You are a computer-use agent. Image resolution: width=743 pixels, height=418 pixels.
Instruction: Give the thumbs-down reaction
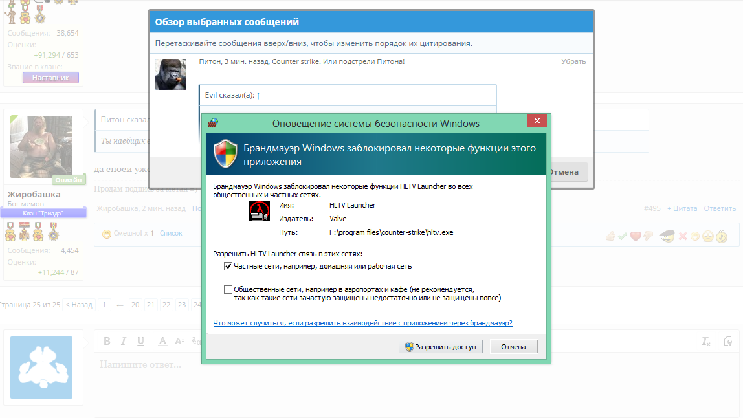click(649, 236)
